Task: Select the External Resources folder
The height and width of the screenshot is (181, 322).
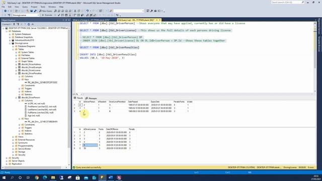Action: click(26, 140)
